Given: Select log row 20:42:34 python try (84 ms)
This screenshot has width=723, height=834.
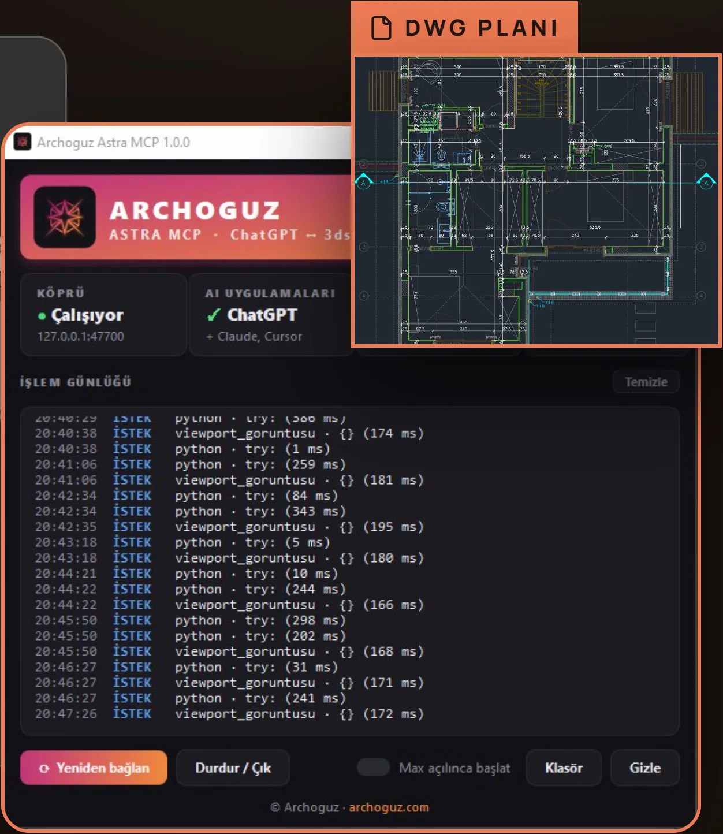Looking at the screenshot, I should point(187,496).
